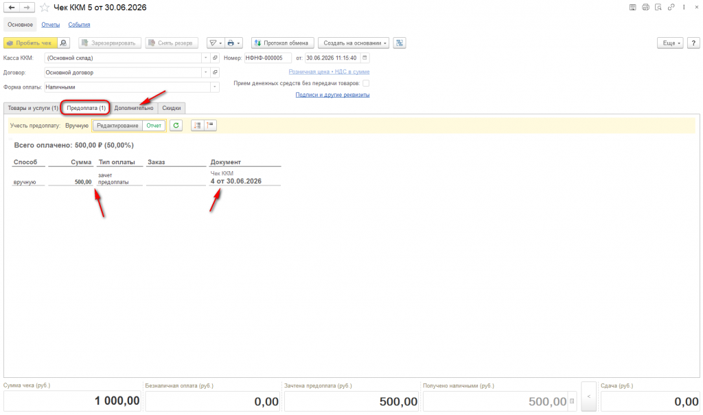Click the save diskette icon in title bar
The image size is (703, 415).
[x=632, y=7]
